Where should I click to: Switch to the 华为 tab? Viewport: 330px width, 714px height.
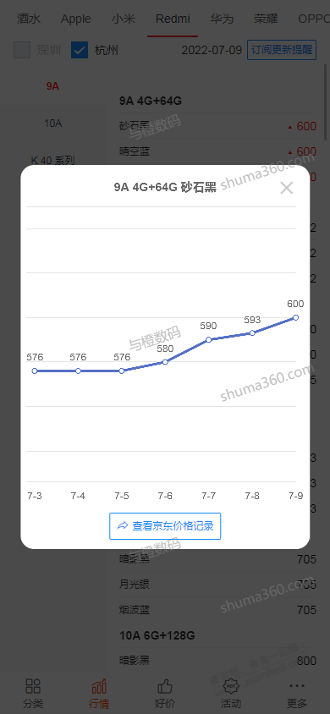coord(223,19)
